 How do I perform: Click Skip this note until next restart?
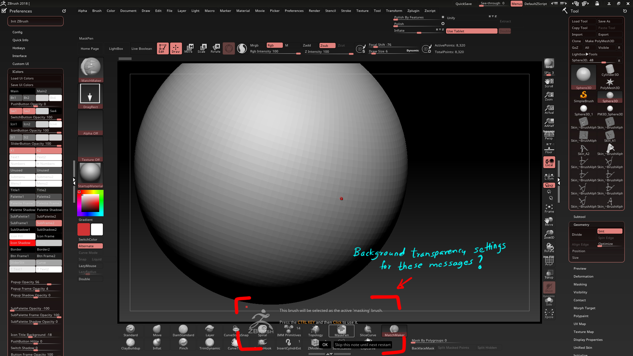click(363, 345)
